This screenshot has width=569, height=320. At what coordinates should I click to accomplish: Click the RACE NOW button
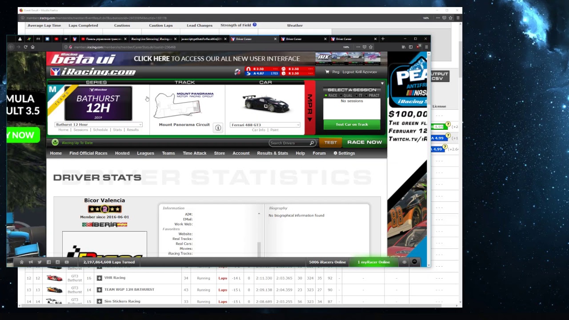pyautogui.click(x=365, y=142)
